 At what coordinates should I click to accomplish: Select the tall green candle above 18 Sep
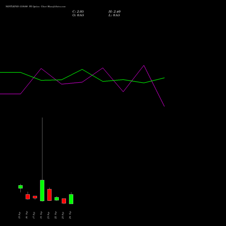pos(42,190)
